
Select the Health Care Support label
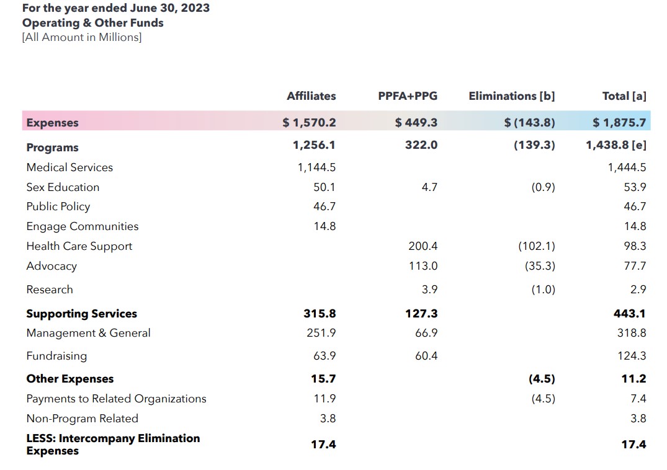click(x=79, y=246)
